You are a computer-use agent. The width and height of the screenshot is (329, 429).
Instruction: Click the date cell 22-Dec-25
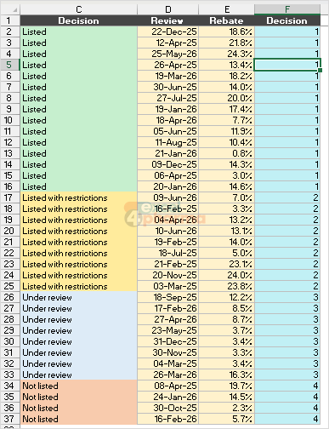click(168, 31)
